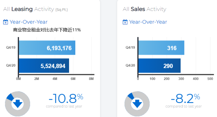Click the Leasing Year-Over-Year link

click(28, 22)
